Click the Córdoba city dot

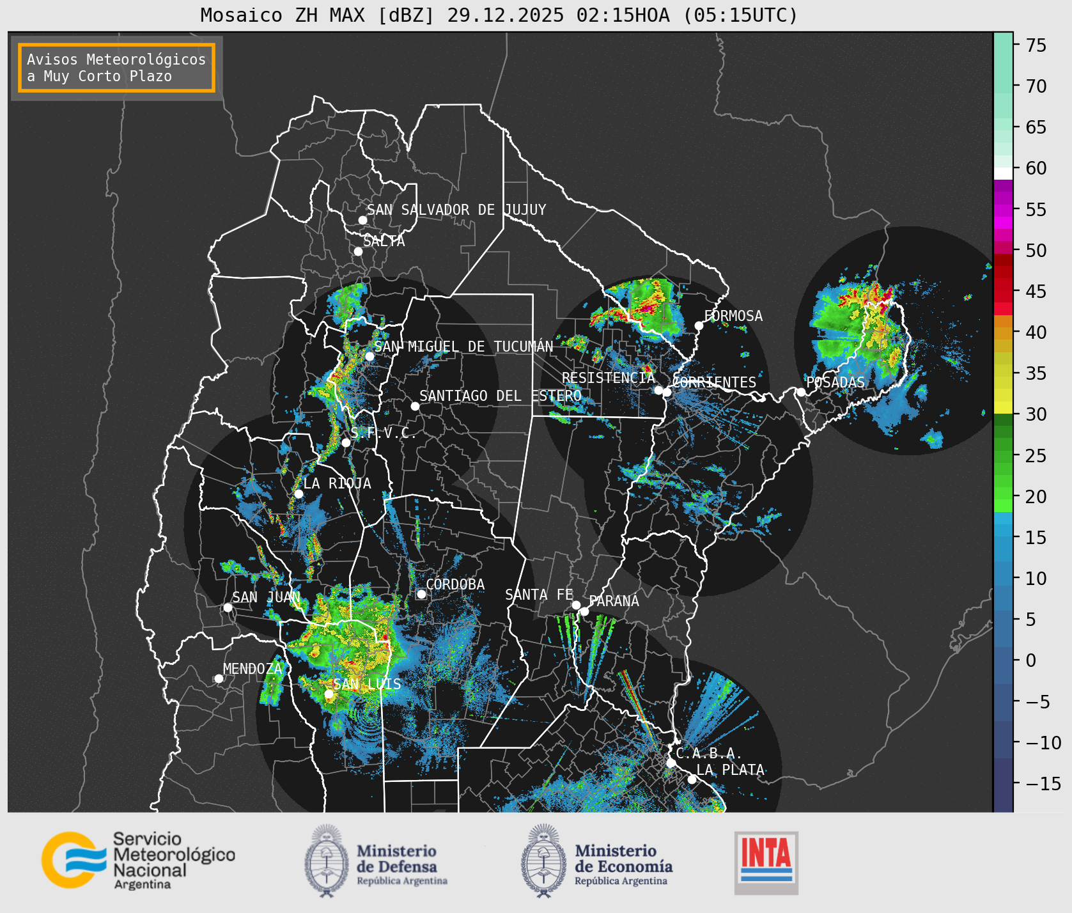tap(421, 594)
